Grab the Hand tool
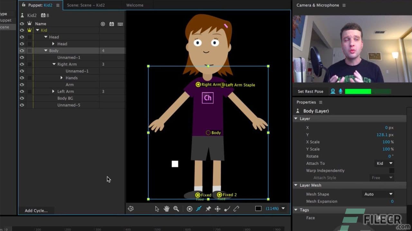Image resolution: width=412 pixels, height=231 pixels. (x=166, y=209)
